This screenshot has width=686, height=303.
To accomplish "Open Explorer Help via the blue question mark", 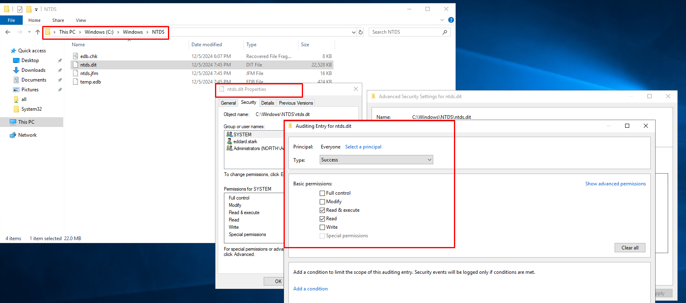I will point(451,20).
